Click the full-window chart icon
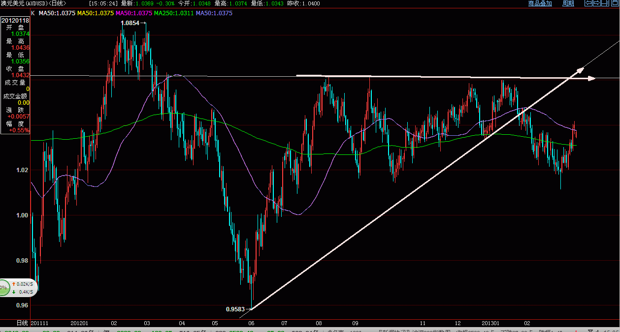The height and width of the screenshot is (332, 620). [x=615, y=3]
